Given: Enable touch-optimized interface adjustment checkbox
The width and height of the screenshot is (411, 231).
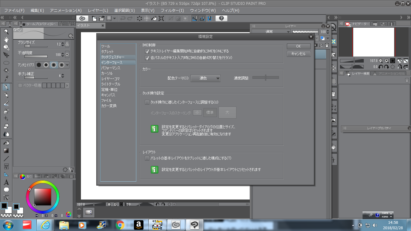Looking at the screenshot, I should point(147,102).
